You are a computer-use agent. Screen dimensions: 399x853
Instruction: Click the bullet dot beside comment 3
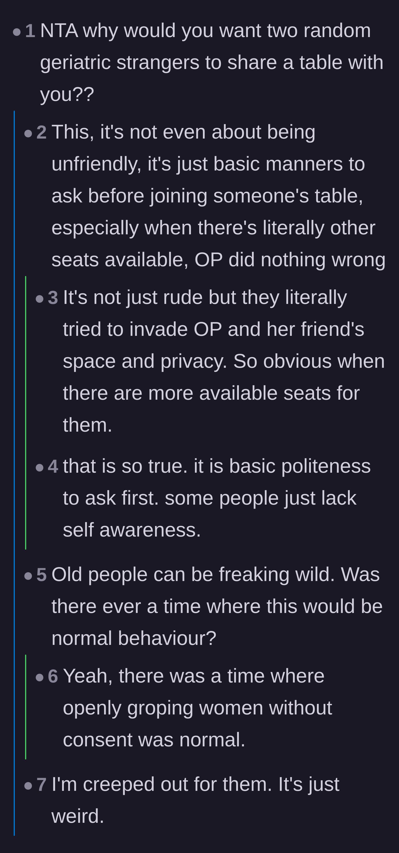(x=39, y=299)
